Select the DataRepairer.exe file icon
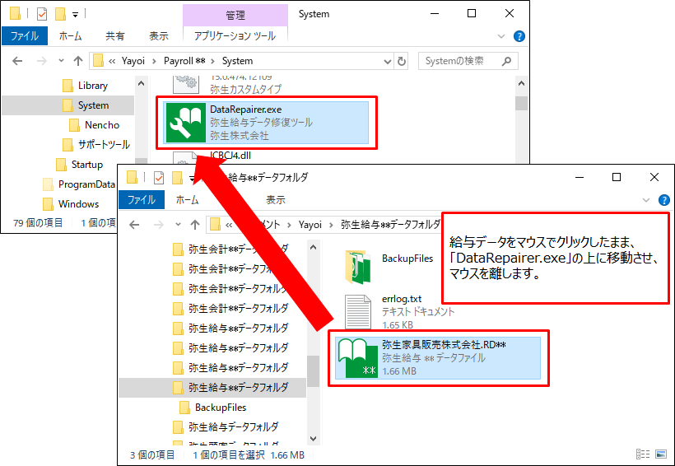This screenshot has height=466, width=675. 185,123
